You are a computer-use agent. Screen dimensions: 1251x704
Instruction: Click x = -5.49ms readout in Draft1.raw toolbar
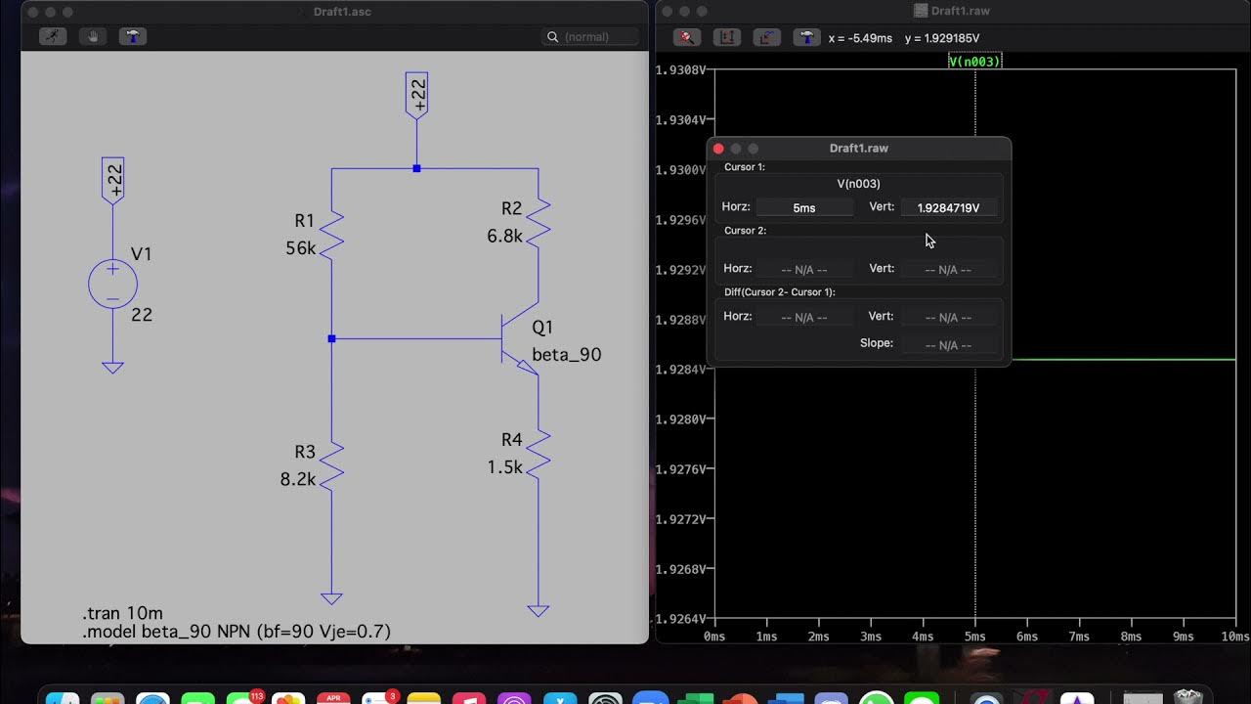click(x=860, y=38)
